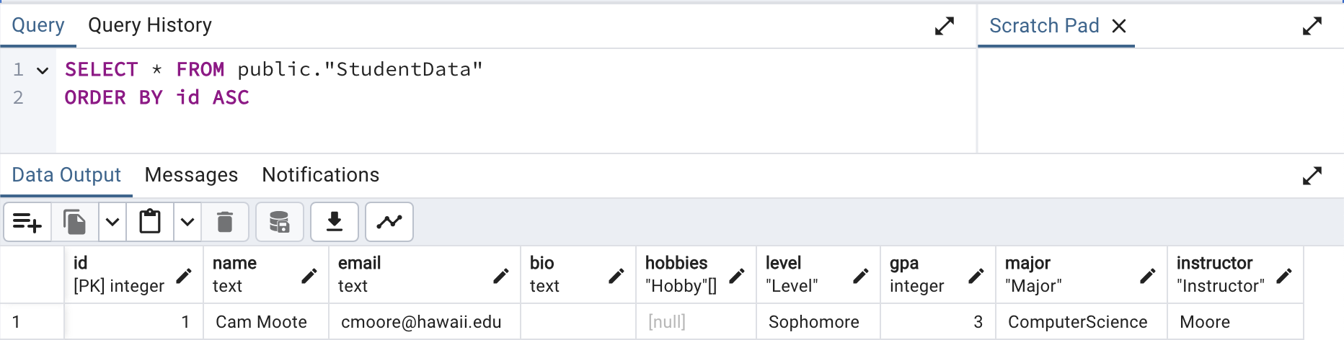The width and height of the screenshot is (1344, 340).
Task: Show the Notifications tab
Action: (x=320, y=175)
